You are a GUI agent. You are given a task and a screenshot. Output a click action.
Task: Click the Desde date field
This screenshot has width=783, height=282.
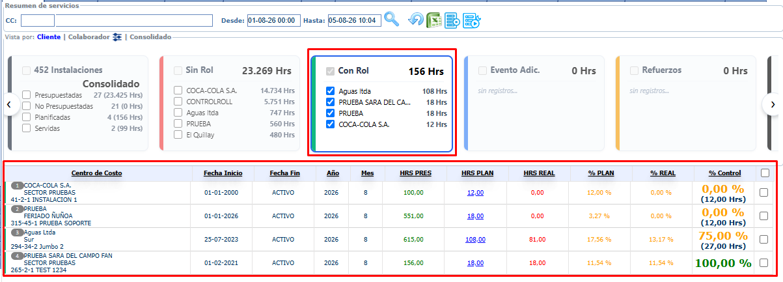click(x=274, y=20)
